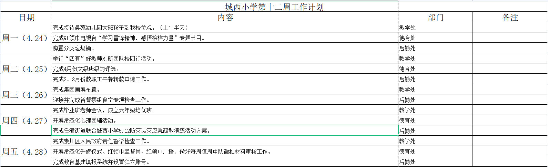Click the 日期 column header cell
The image size is (548, 167).
click(x=27, y=17)
